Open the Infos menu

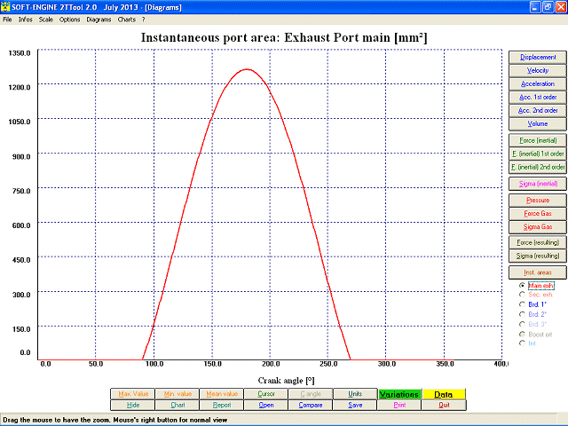tap(26, 20)
